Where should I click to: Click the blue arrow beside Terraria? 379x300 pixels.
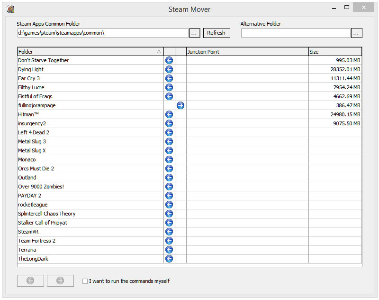[x=169, y=250]
